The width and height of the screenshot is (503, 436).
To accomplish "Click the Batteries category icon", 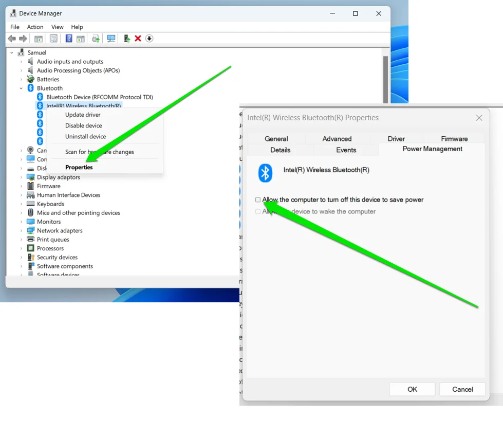I will click(x=30, y=79).
